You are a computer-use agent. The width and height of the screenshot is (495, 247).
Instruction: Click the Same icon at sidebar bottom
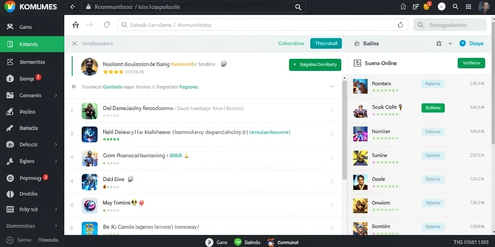point(9,240)
